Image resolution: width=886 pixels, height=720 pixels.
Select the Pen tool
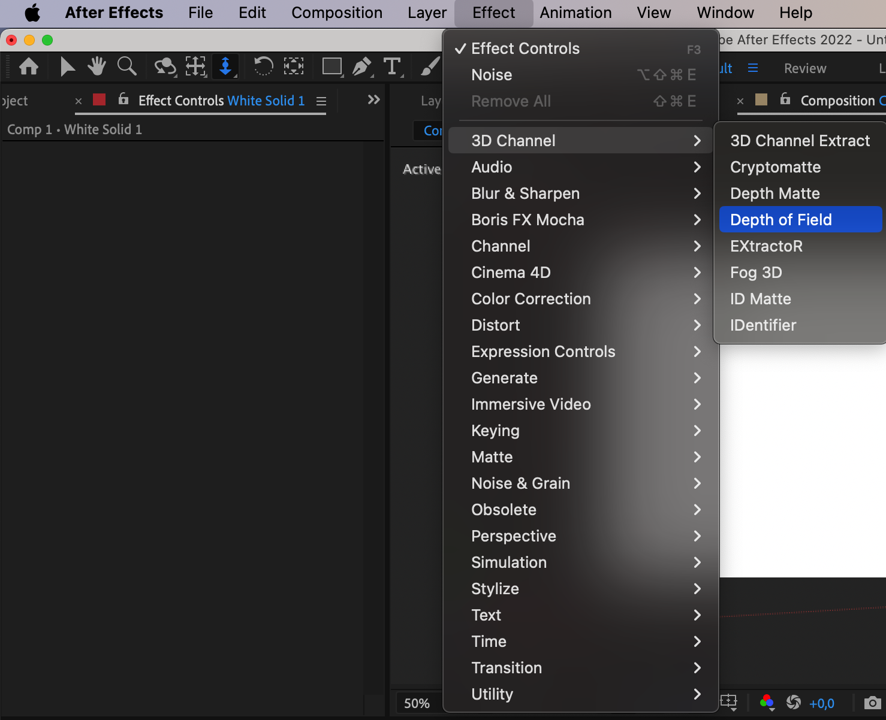(362, 66)
